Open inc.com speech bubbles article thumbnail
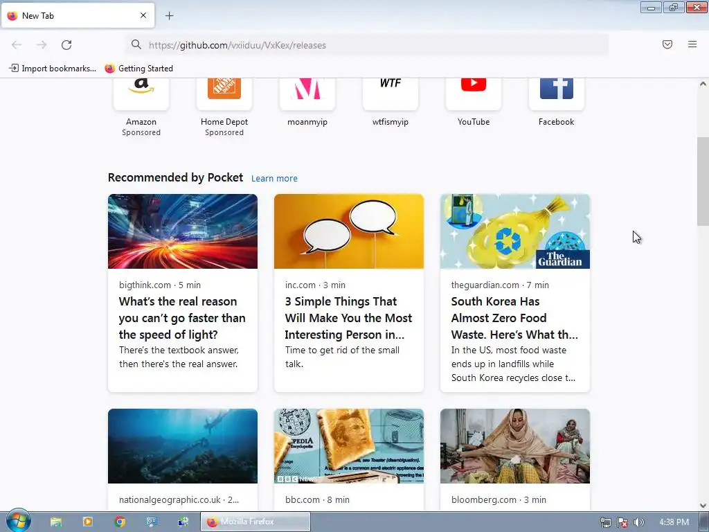 point(349,231)
